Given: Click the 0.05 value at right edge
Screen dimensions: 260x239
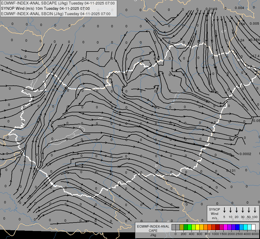Looking at the screenshot, I should click(x=257, y=121).
